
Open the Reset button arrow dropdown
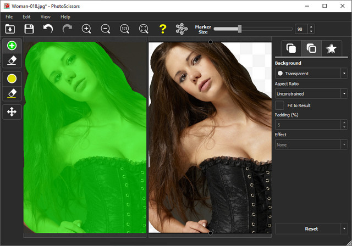[x=344, y=228]
